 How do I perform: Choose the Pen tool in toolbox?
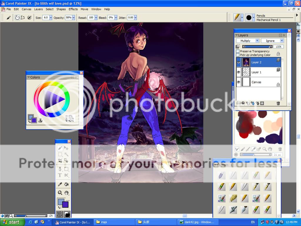60,169
